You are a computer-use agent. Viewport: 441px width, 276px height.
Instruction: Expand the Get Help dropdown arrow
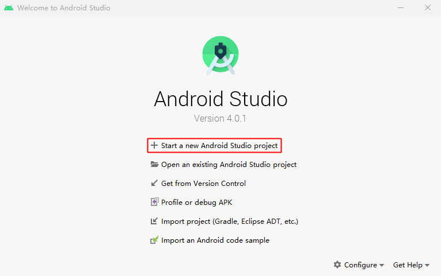pos(427,265)
